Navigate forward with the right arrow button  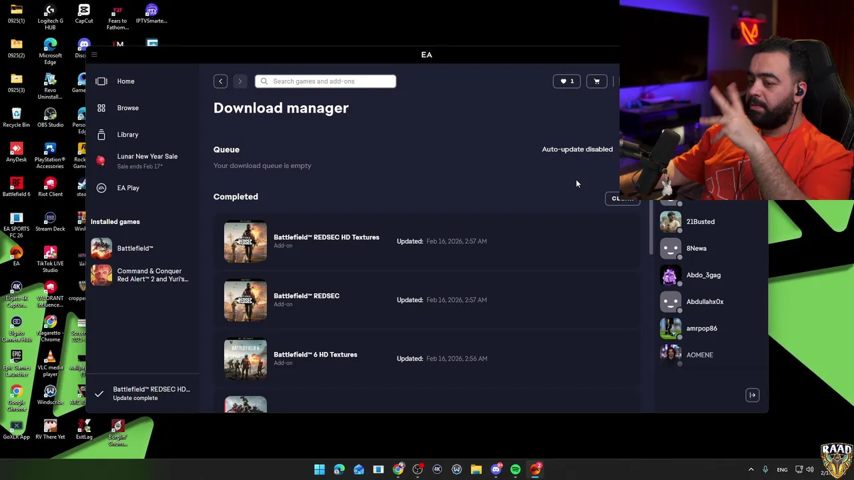coord(240,81)
